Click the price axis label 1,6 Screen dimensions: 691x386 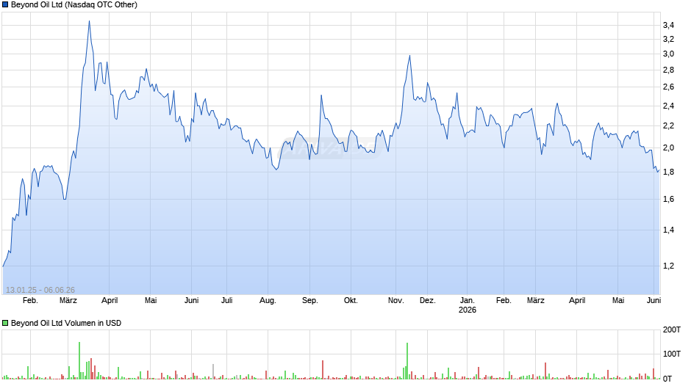click(x=668, y=200)
